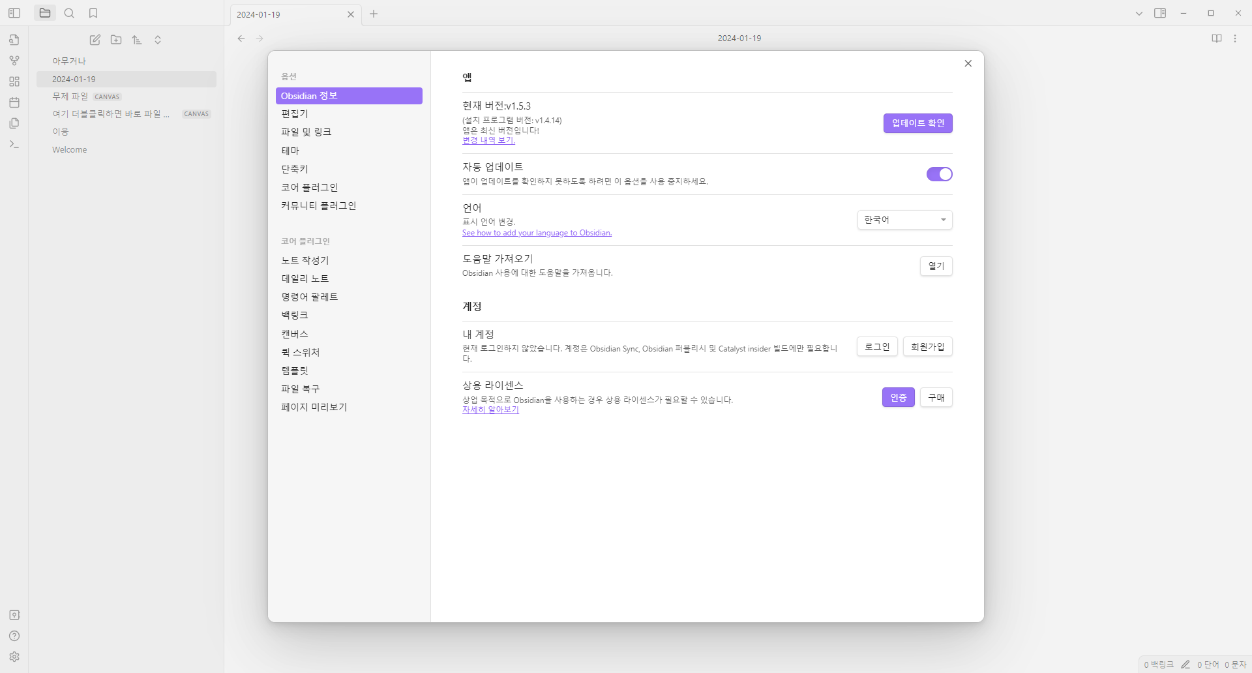Open the 파일 및 링크 settings tab
1252x673 pixels.
click(x=349, y=132)
